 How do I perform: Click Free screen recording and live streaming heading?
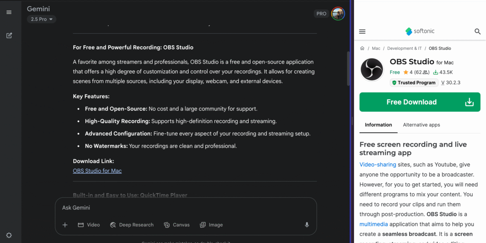pyautogui.click(x=413, y=148)
